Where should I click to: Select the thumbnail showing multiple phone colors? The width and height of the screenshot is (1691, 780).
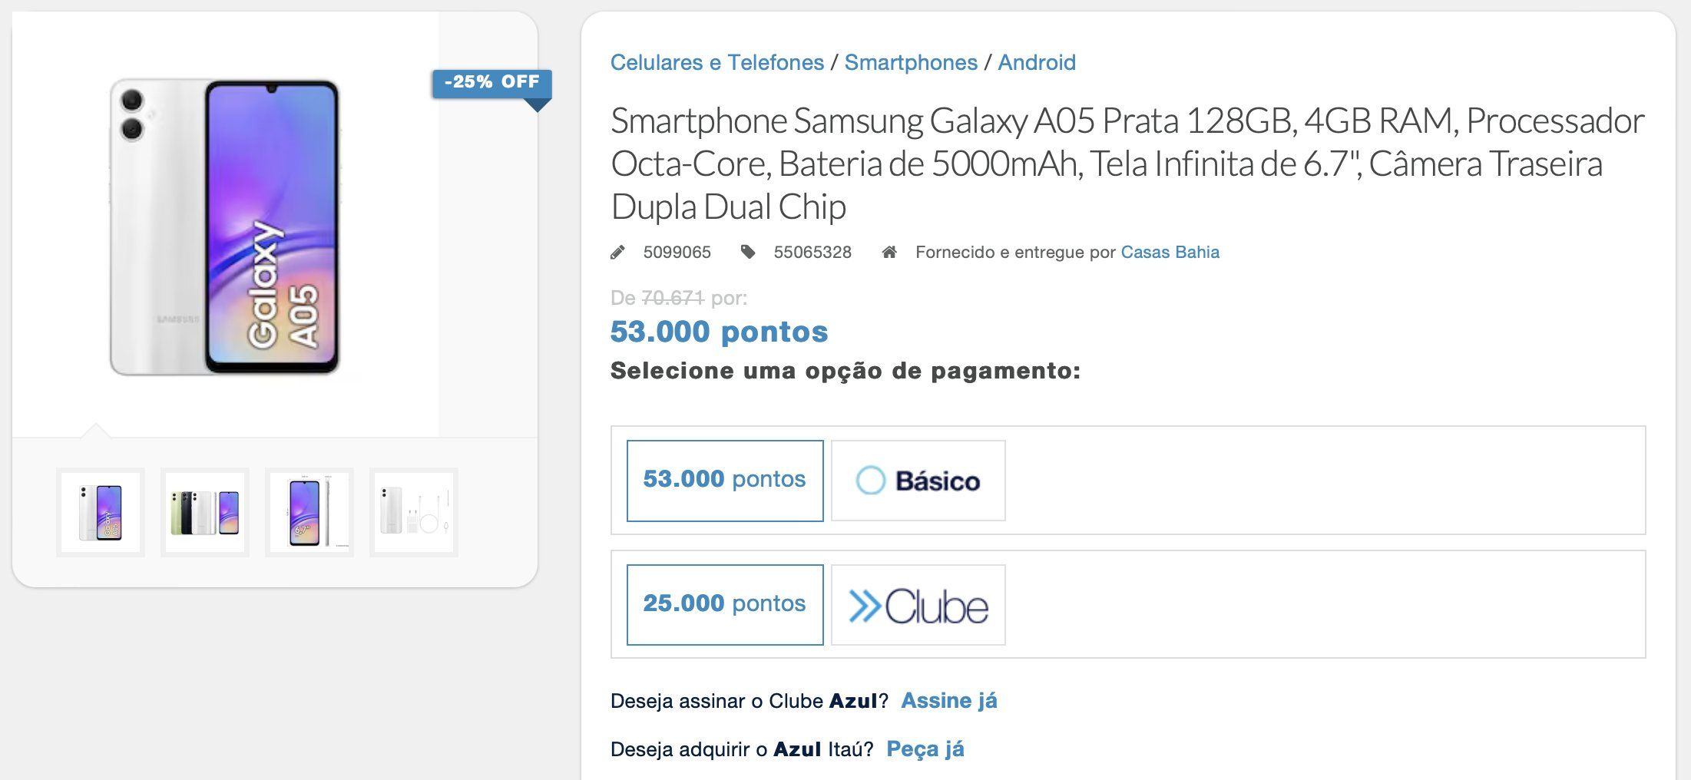point(205,512)
